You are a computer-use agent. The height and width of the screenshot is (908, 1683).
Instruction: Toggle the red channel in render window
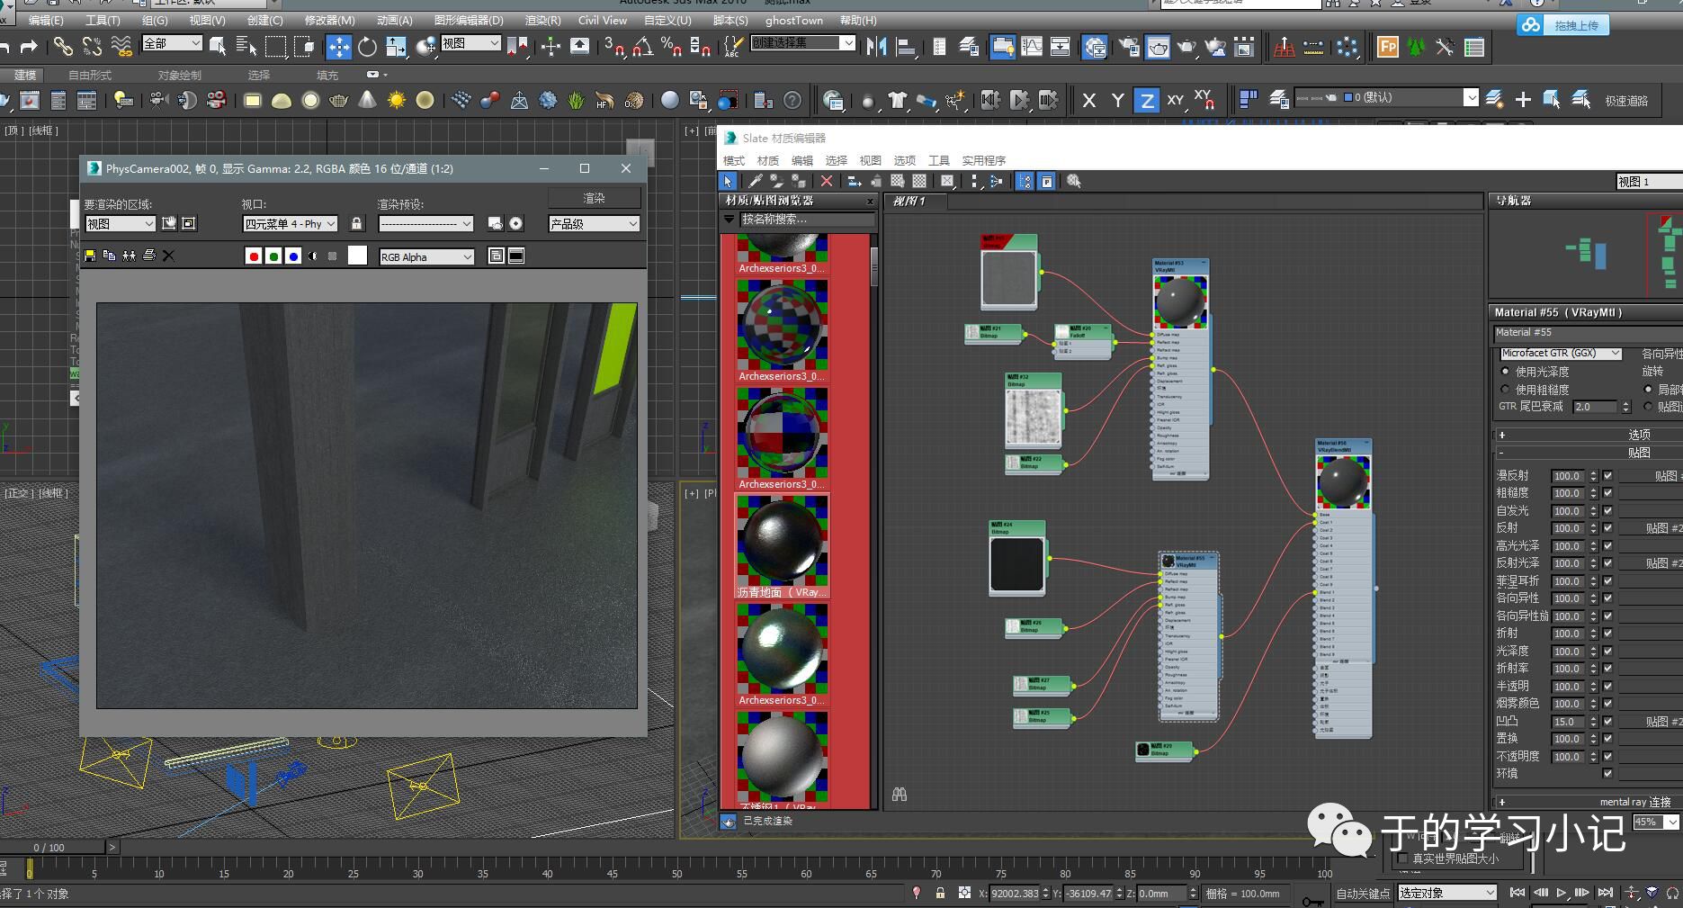pyautogui.click(x=254, y=256)
